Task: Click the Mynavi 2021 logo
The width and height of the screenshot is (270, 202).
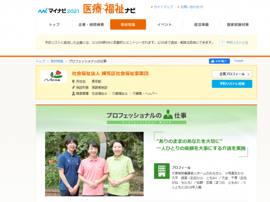Action: 58,11
